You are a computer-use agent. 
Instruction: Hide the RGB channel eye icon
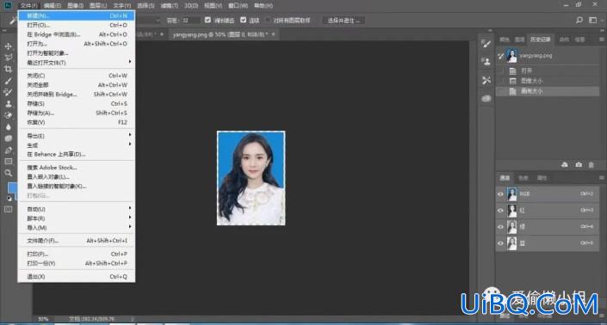tap(500, 194)
